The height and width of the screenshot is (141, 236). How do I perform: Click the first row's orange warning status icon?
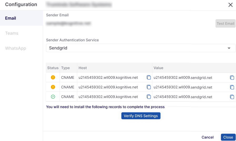(53, 77)
